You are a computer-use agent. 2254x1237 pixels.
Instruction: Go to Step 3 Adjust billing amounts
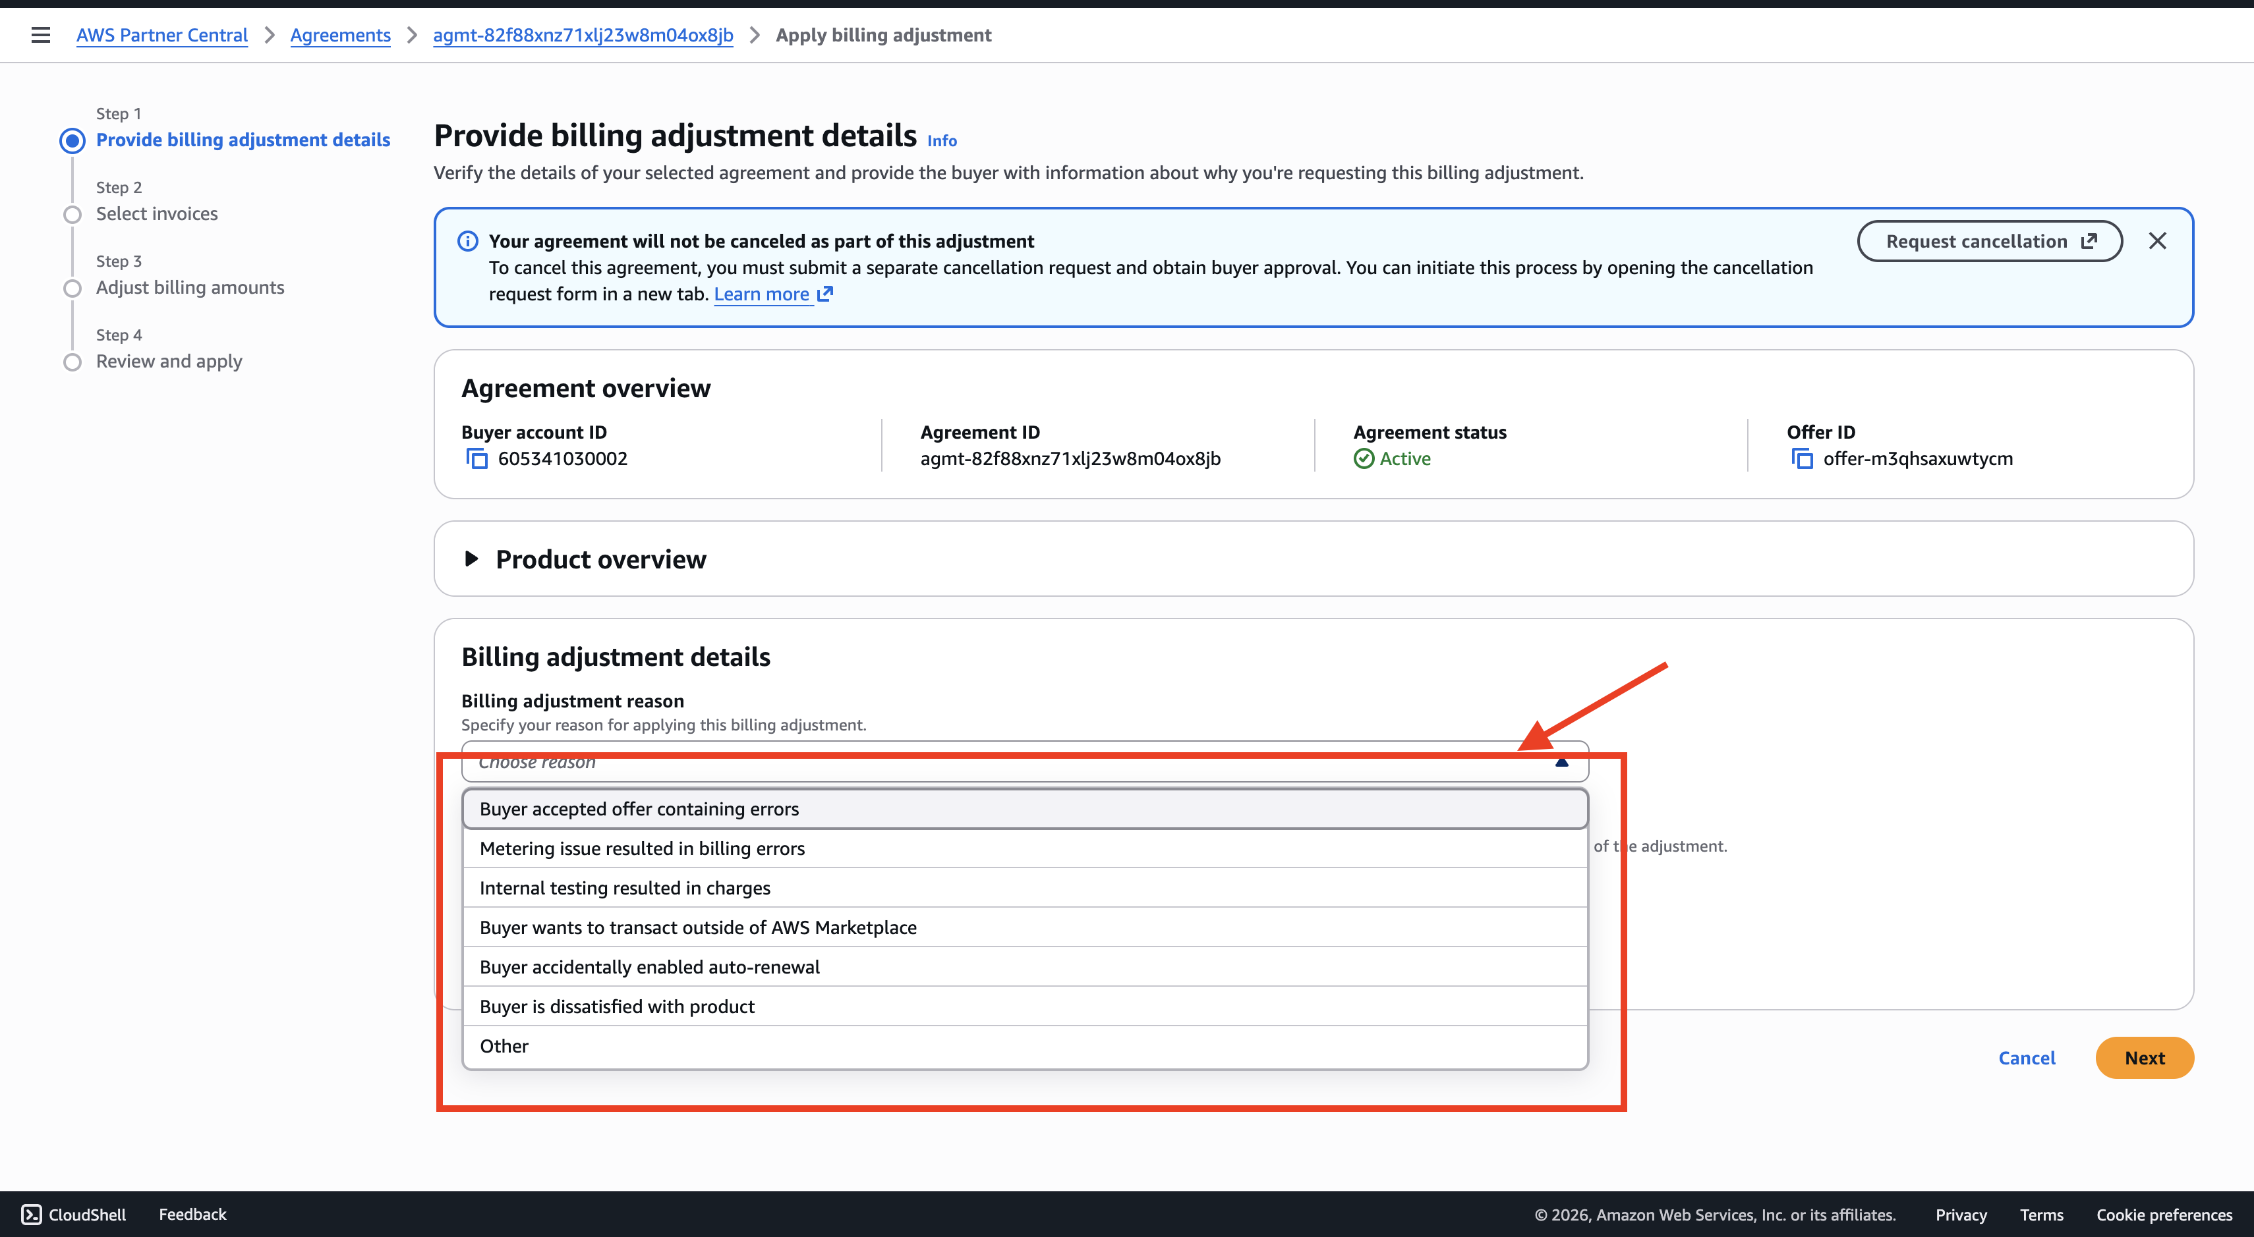click(190, 288)
